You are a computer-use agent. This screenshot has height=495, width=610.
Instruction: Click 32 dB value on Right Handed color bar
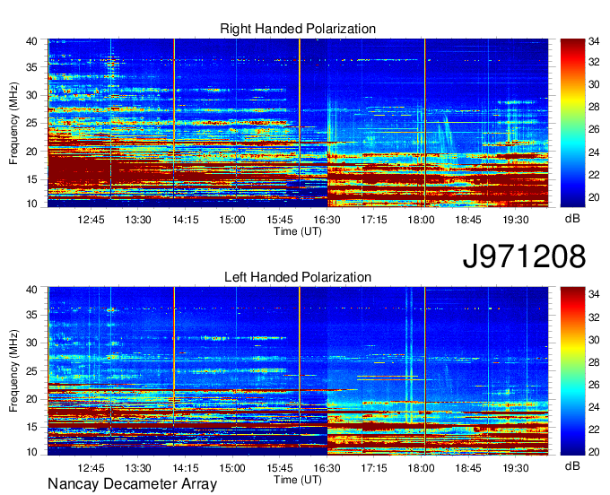(594, 62)
